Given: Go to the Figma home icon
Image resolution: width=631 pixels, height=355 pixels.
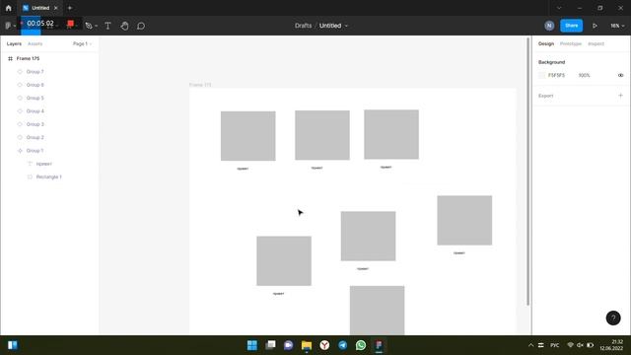Looking at the screenshot, I should (x=9, y=8).
